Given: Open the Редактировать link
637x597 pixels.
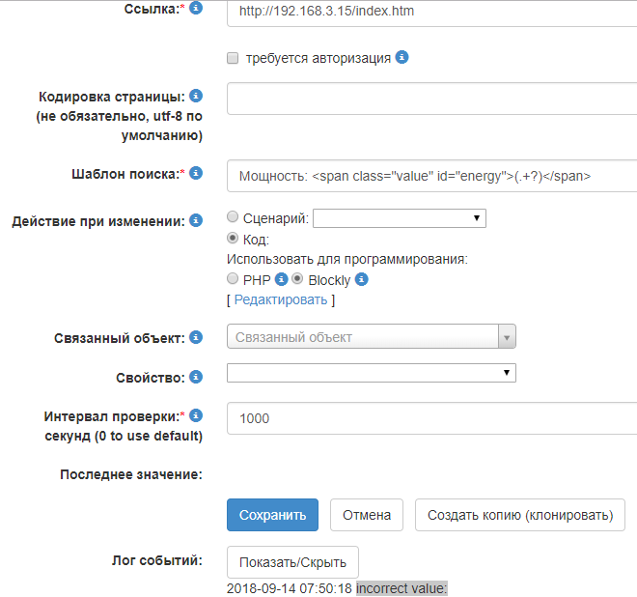Looking at the screenshot, I should [x=281, y=300].
